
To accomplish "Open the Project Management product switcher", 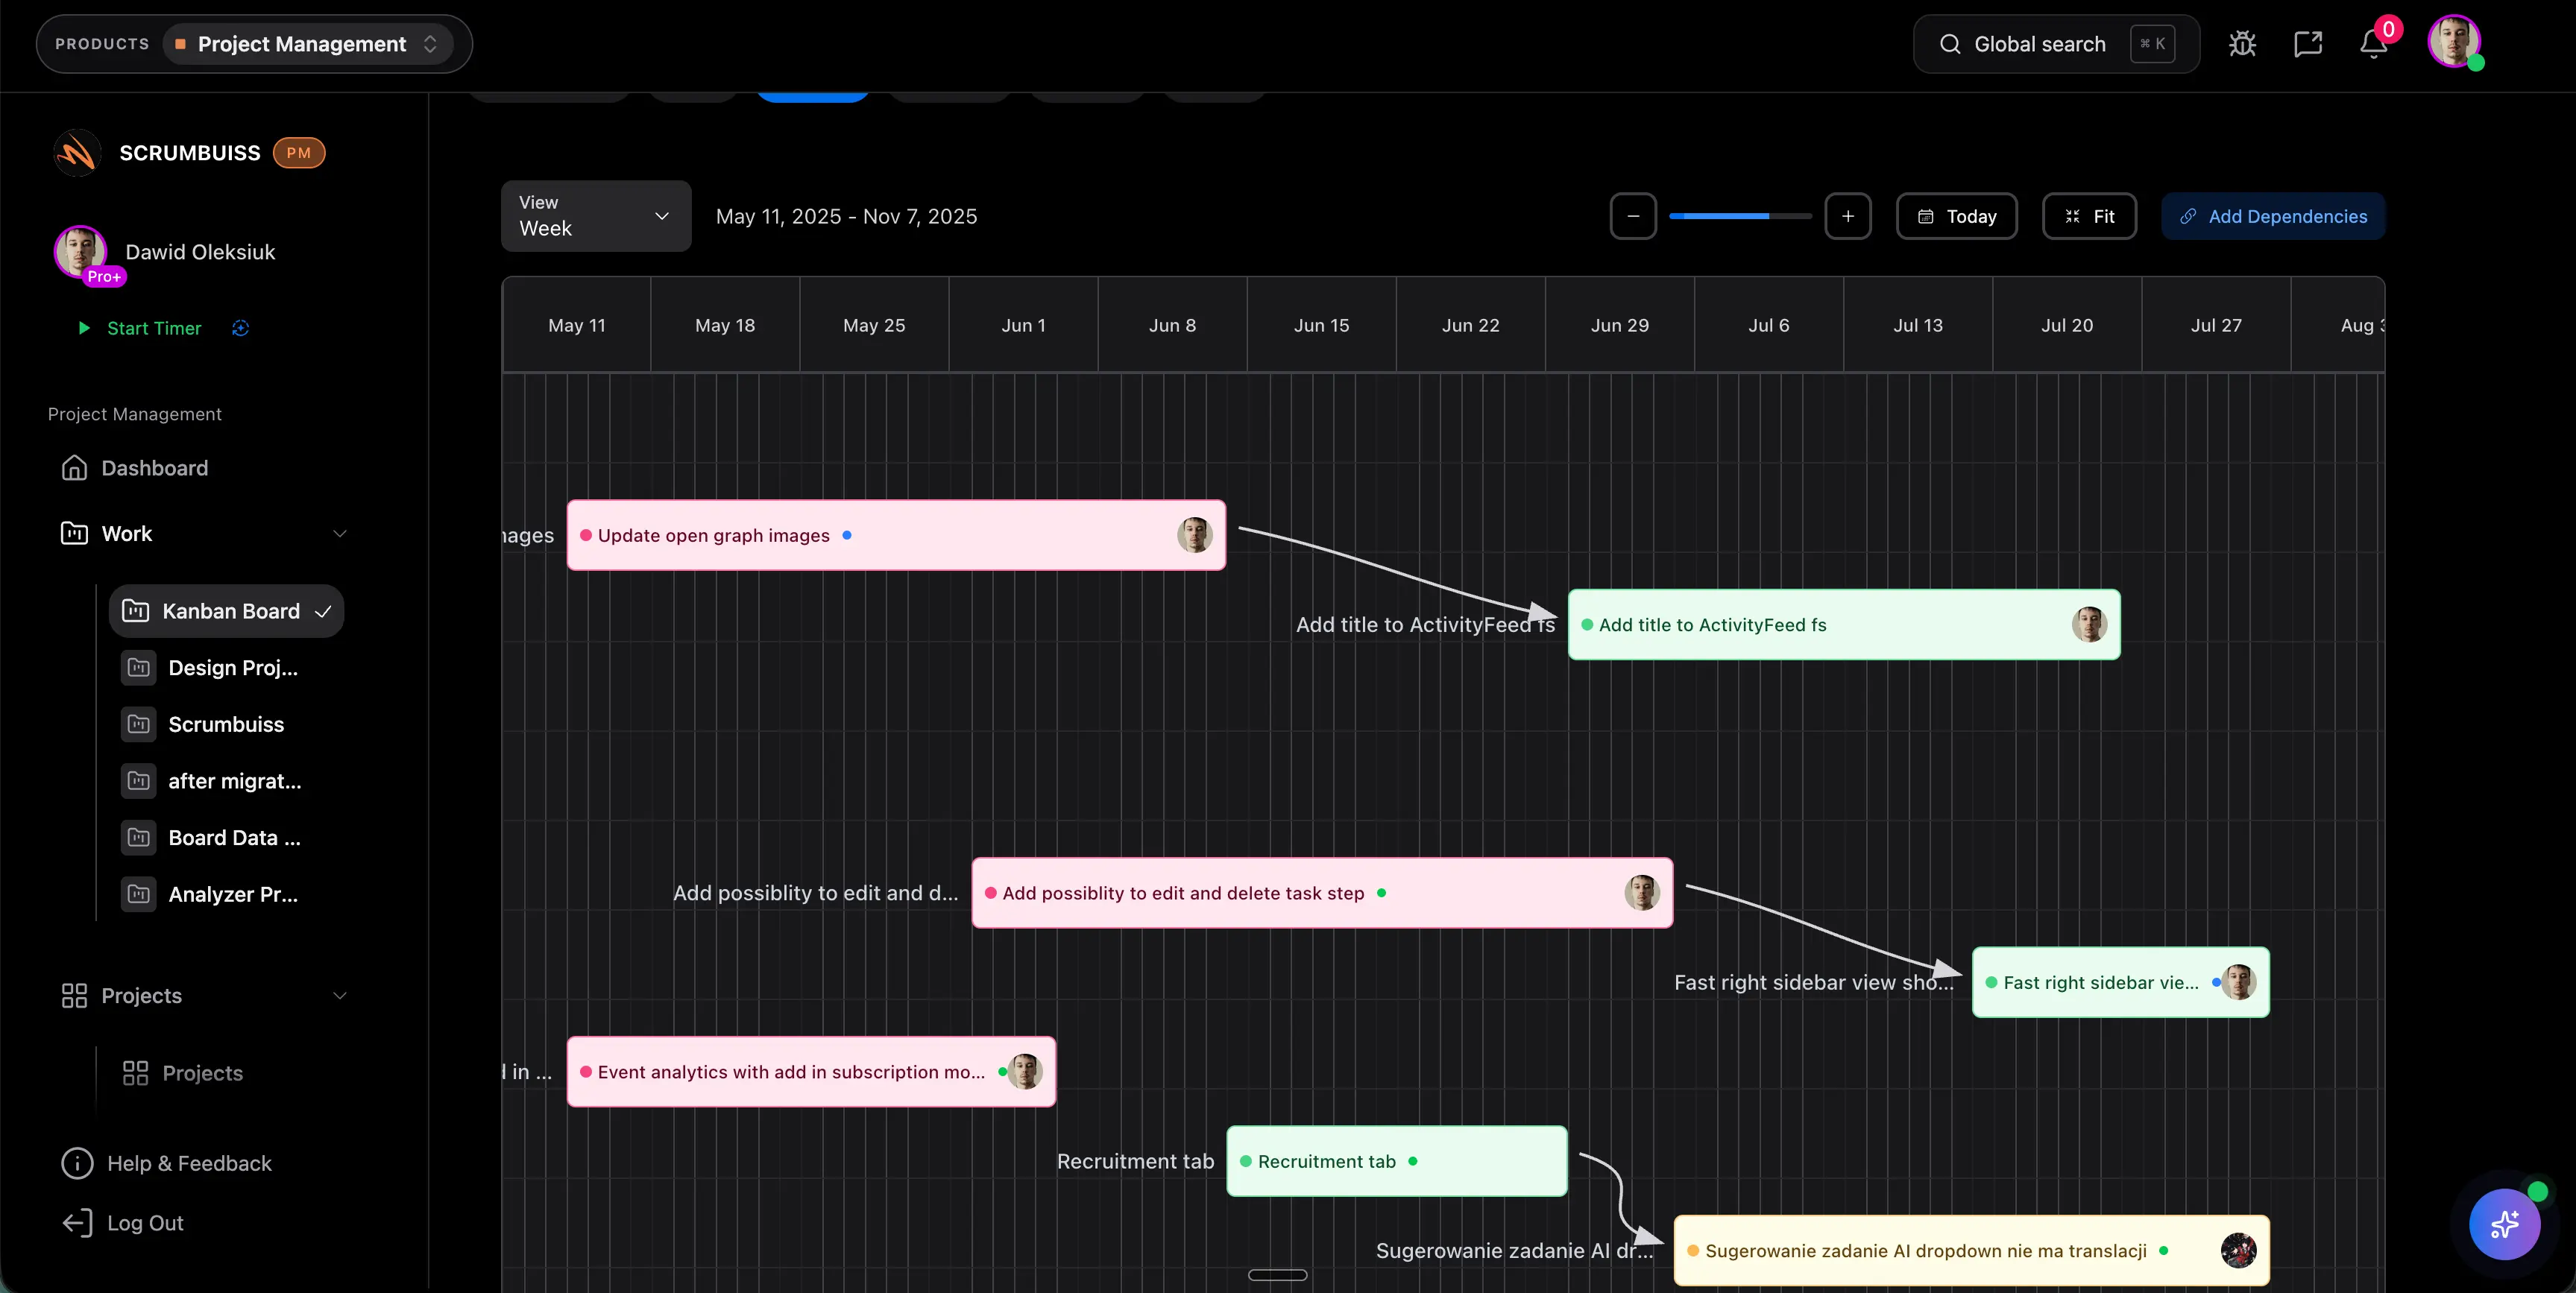I will click(x=306, y=44).
